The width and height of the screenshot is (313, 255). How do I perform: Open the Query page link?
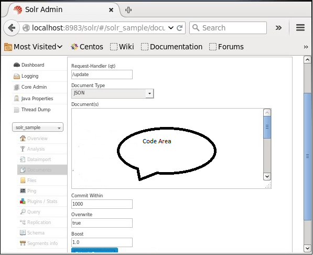pyautogui.click(x=34, y=211)
